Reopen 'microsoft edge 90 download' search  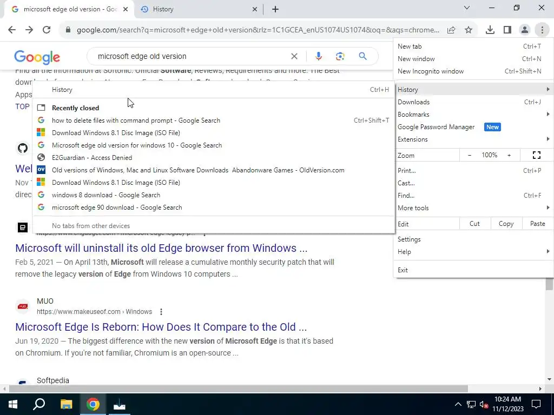pyautogui.click(x=213, y=207)
